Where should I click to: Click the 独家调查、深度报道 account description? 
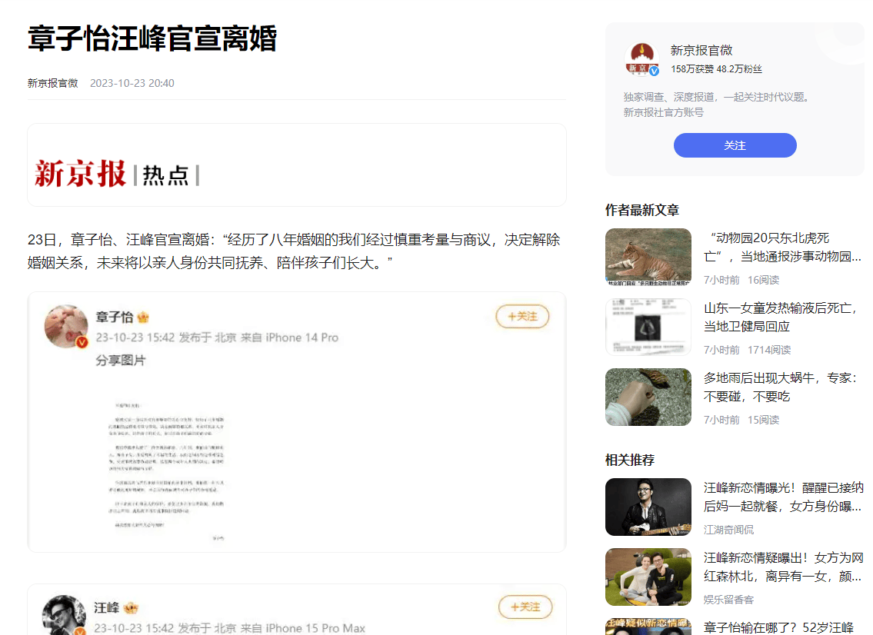[x=718, y=105]
